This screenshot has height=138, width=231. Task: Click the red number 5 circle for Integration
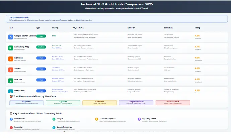tap(11, 128)
